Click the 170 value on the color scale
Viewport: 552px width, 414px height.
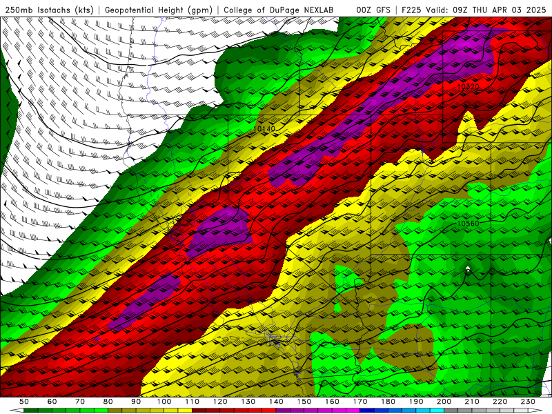pos(360,402)
